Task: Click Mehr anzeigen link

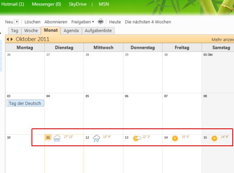Action: (223, 40)
